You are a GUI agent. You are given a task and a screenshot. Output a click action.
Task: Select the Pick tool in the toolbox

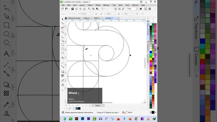pos(63,19)
